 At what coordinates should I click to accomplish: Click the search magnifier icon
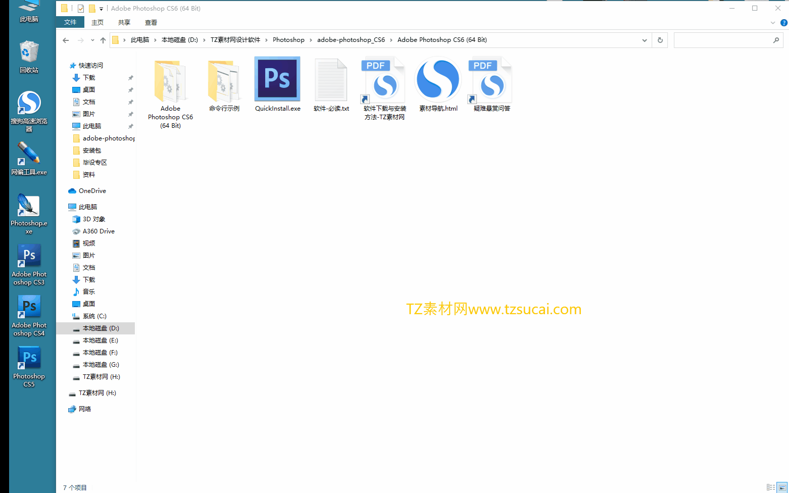(776, 40)
